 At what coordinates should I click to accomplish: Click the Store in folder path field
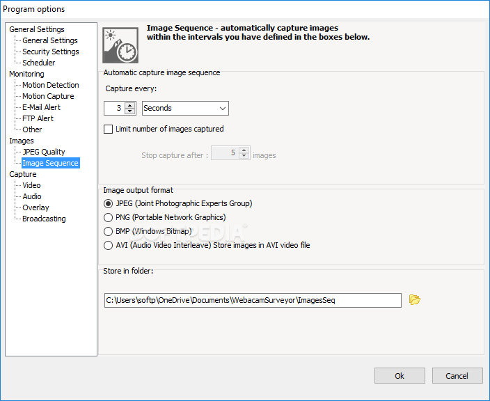tap(253, 300)
